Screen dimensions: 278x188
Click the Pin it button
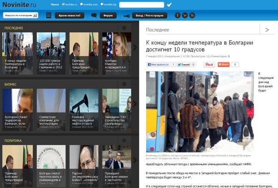point(209,65)
